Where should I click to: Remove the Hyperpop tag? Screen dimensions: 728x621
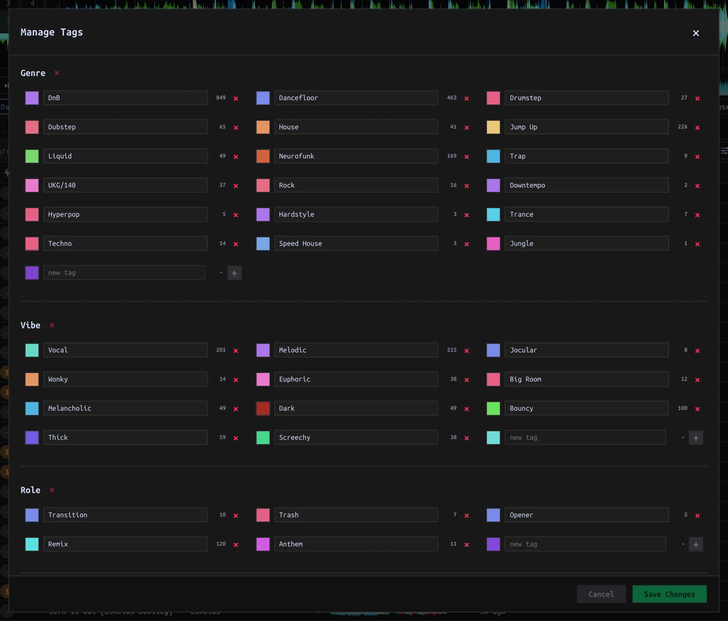click(236, 215)
